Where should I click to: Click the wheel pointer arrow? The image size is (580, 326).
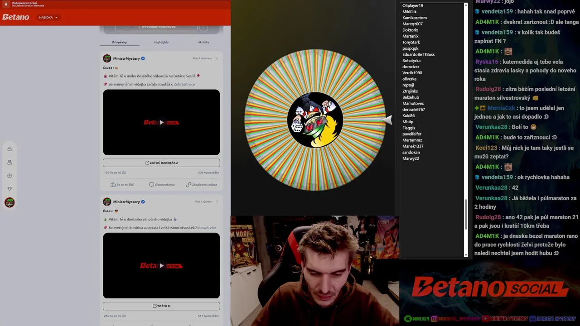[387, 120]
